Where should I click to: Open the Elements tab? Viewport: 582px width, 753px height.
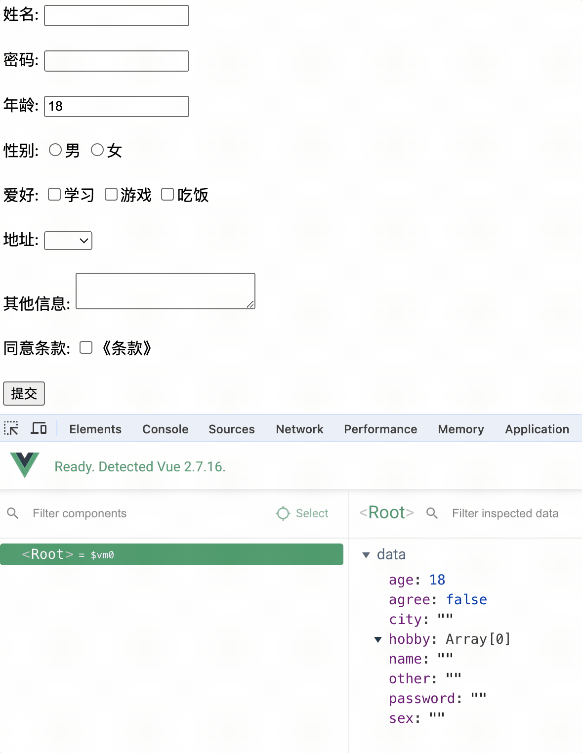[x=95, y=429]
